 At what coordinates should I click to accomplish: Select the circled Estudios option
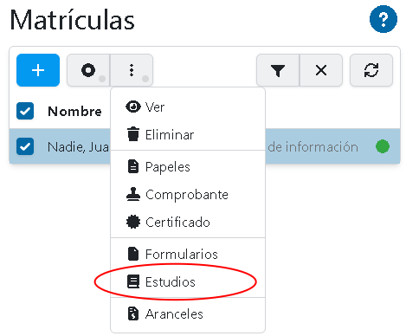point(188,282)
